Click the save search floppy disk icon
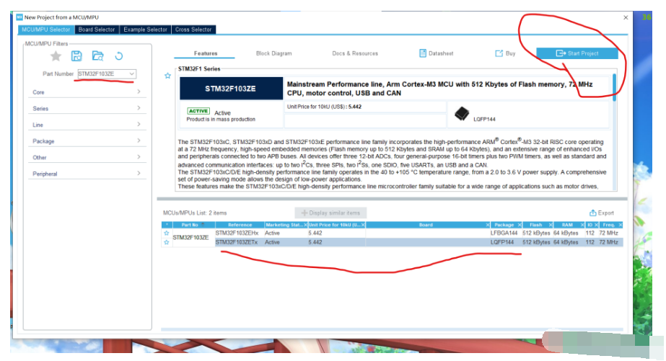The width and height of the screenshot is (666, 361). tap(76, 56)
